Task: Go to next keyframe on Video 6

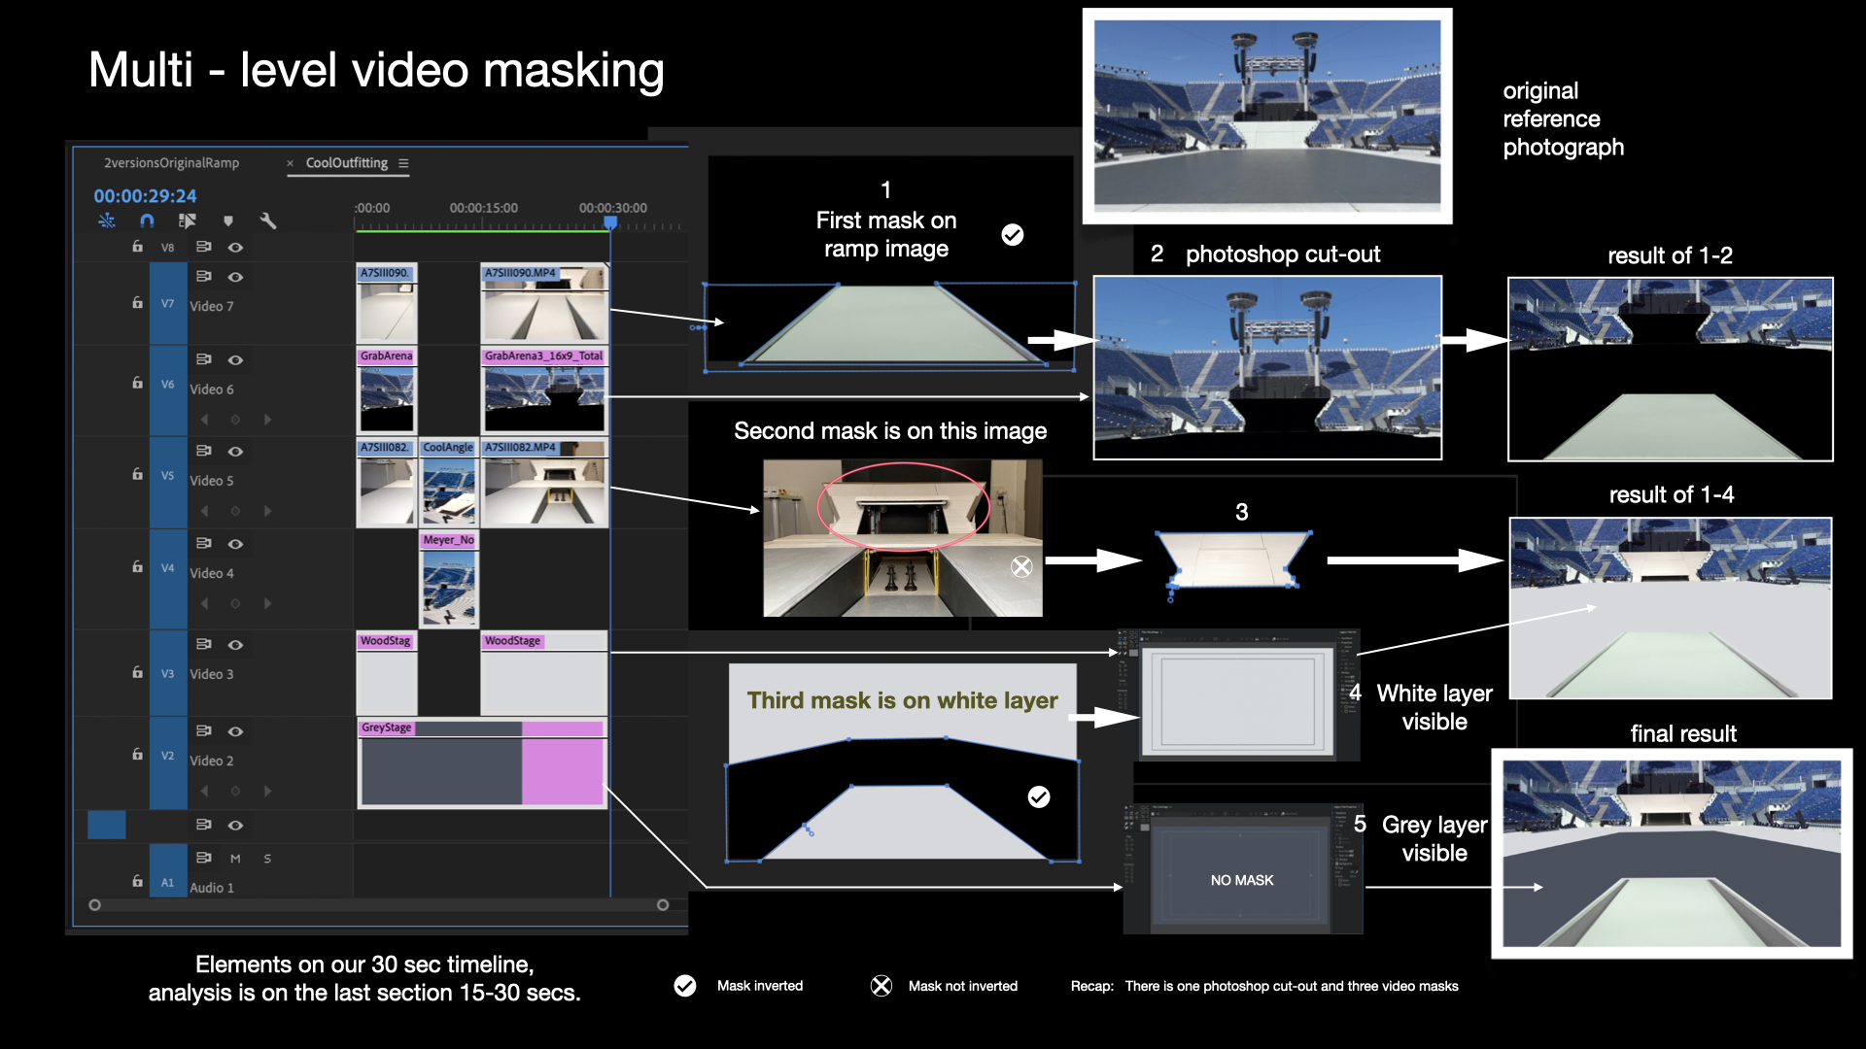Action: pyautogui.click(x=267, y=420)
